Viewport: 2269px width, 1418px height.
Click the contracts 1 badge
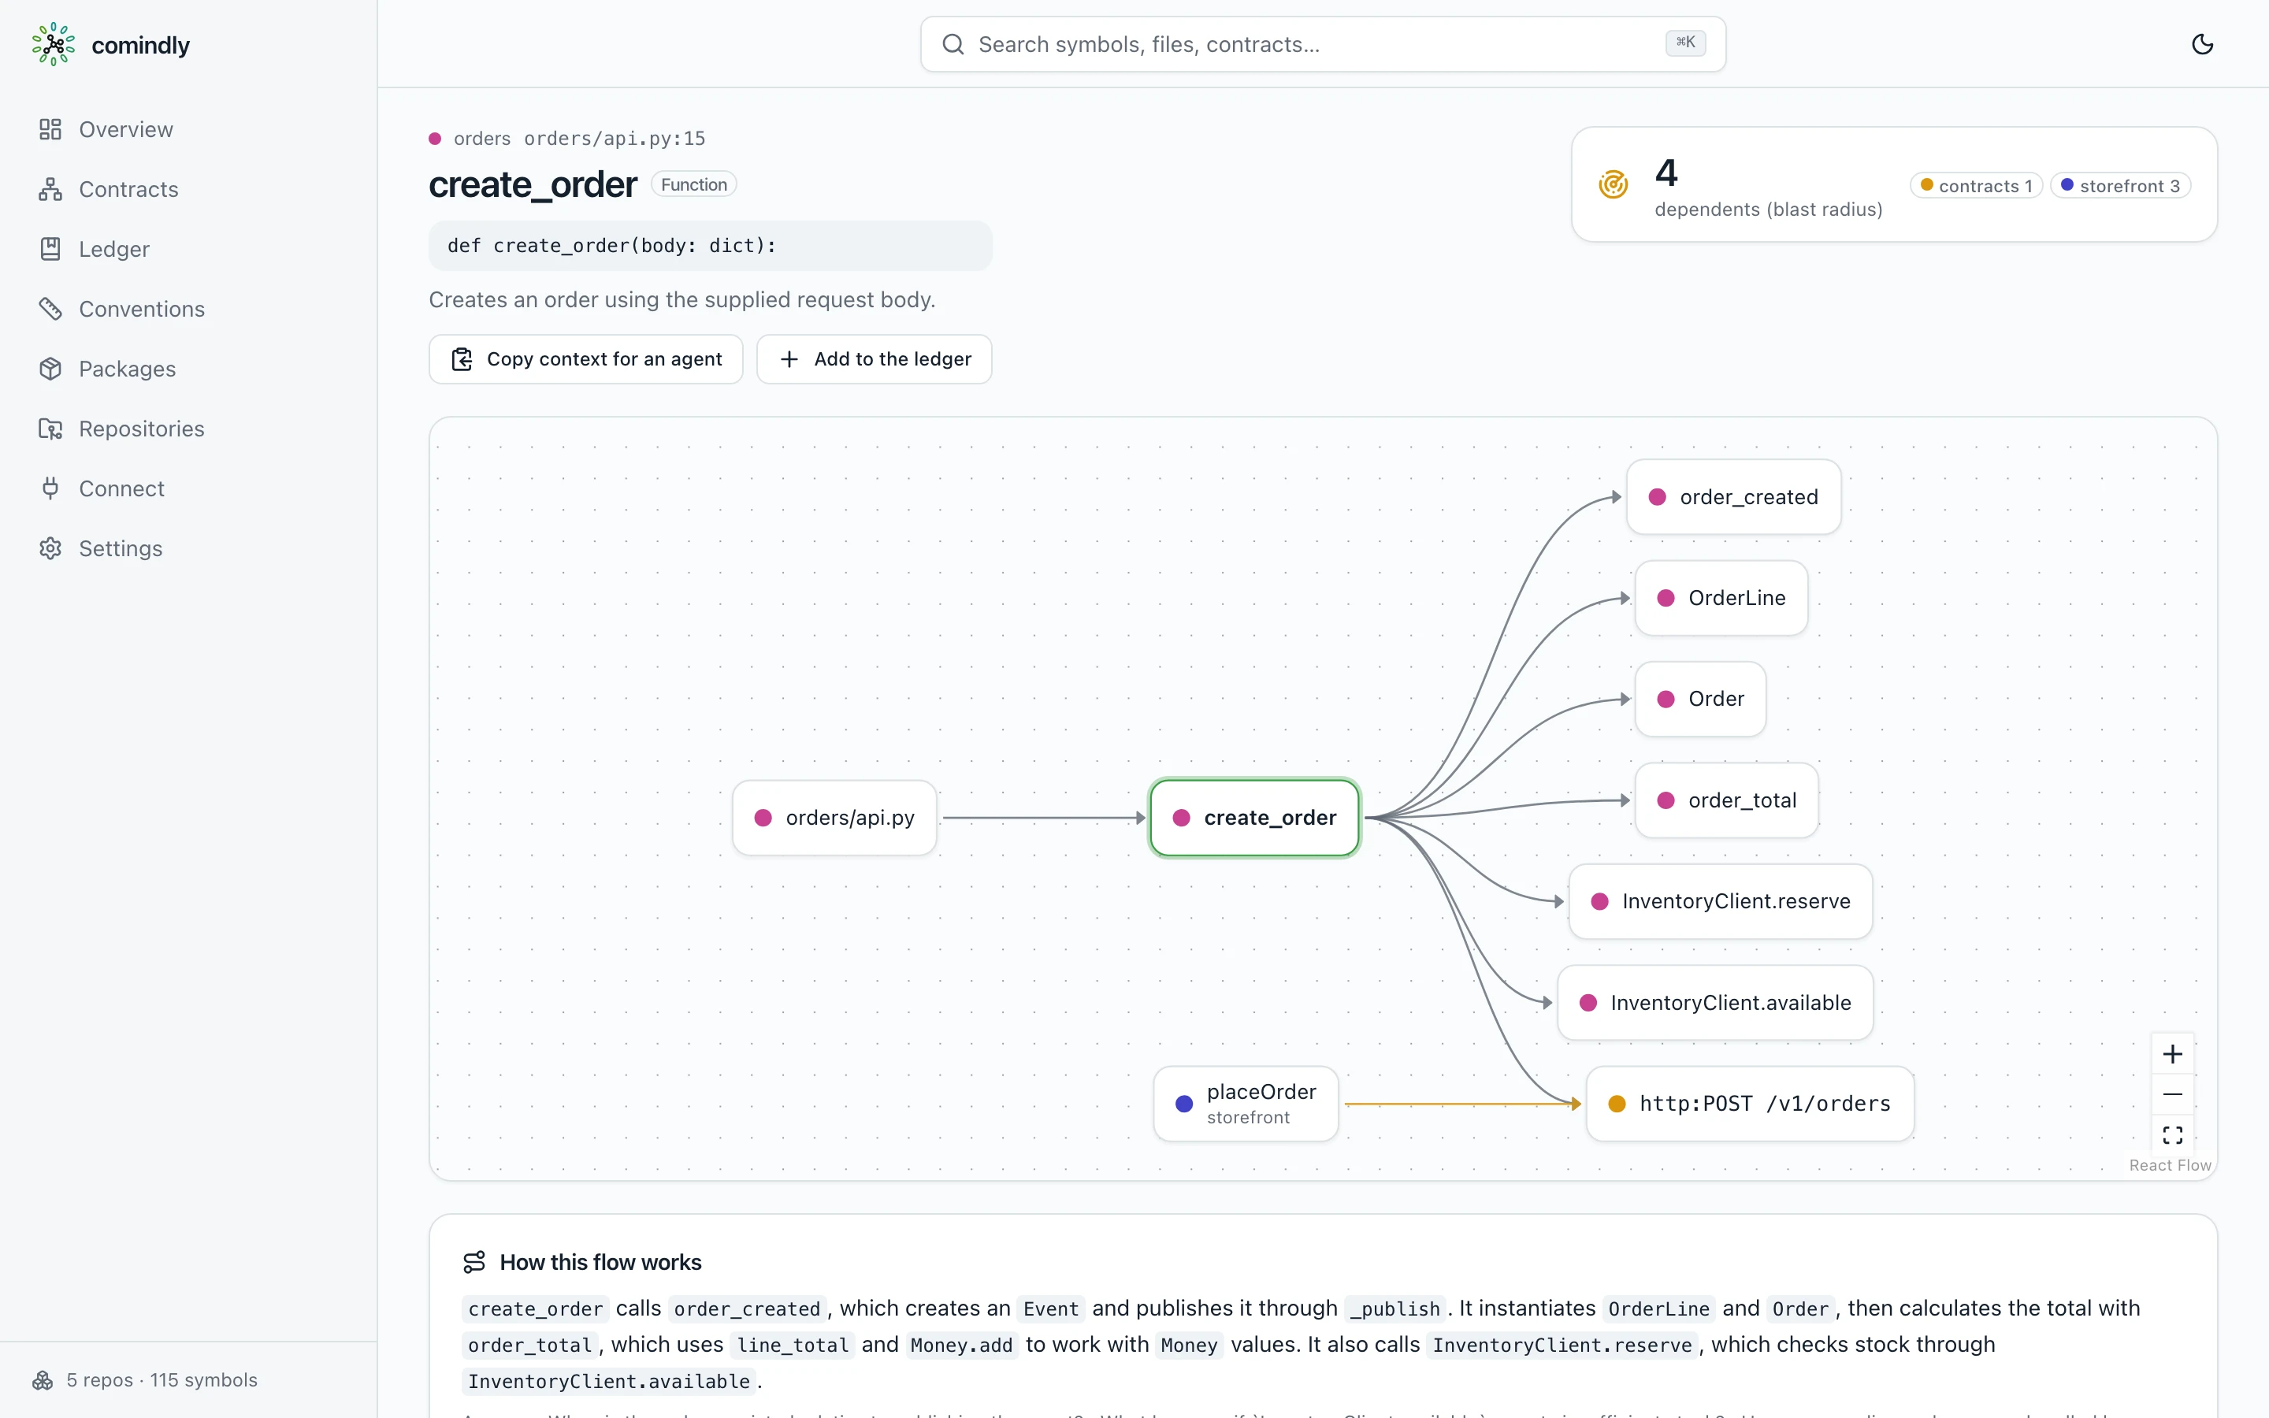click(x=1977, y=186)
